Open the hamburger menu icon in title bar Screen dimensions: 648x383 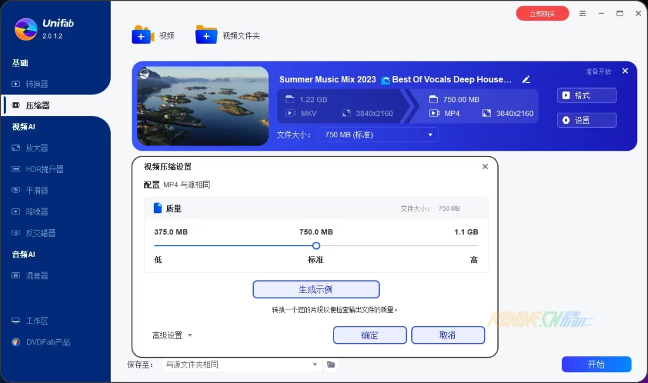583,13
